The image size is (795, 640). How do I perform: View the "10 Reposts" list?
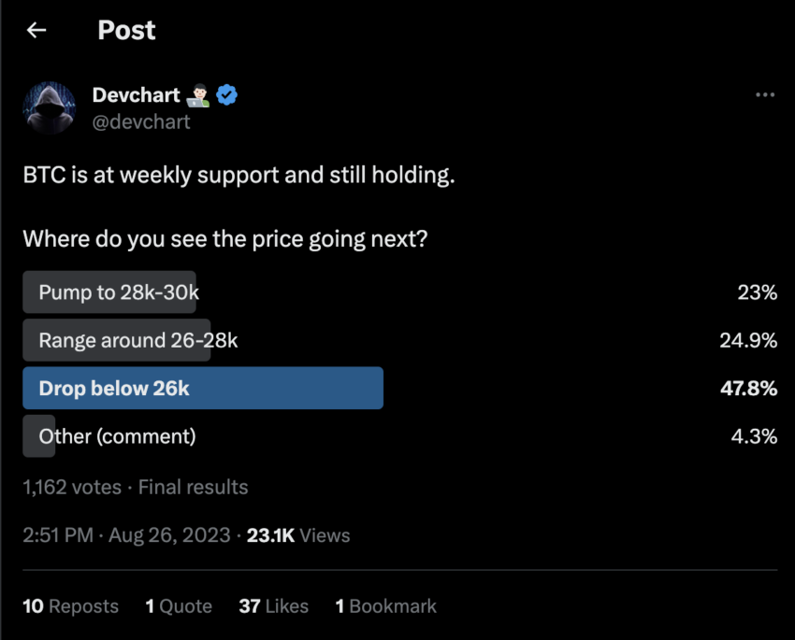pos(70,606)
